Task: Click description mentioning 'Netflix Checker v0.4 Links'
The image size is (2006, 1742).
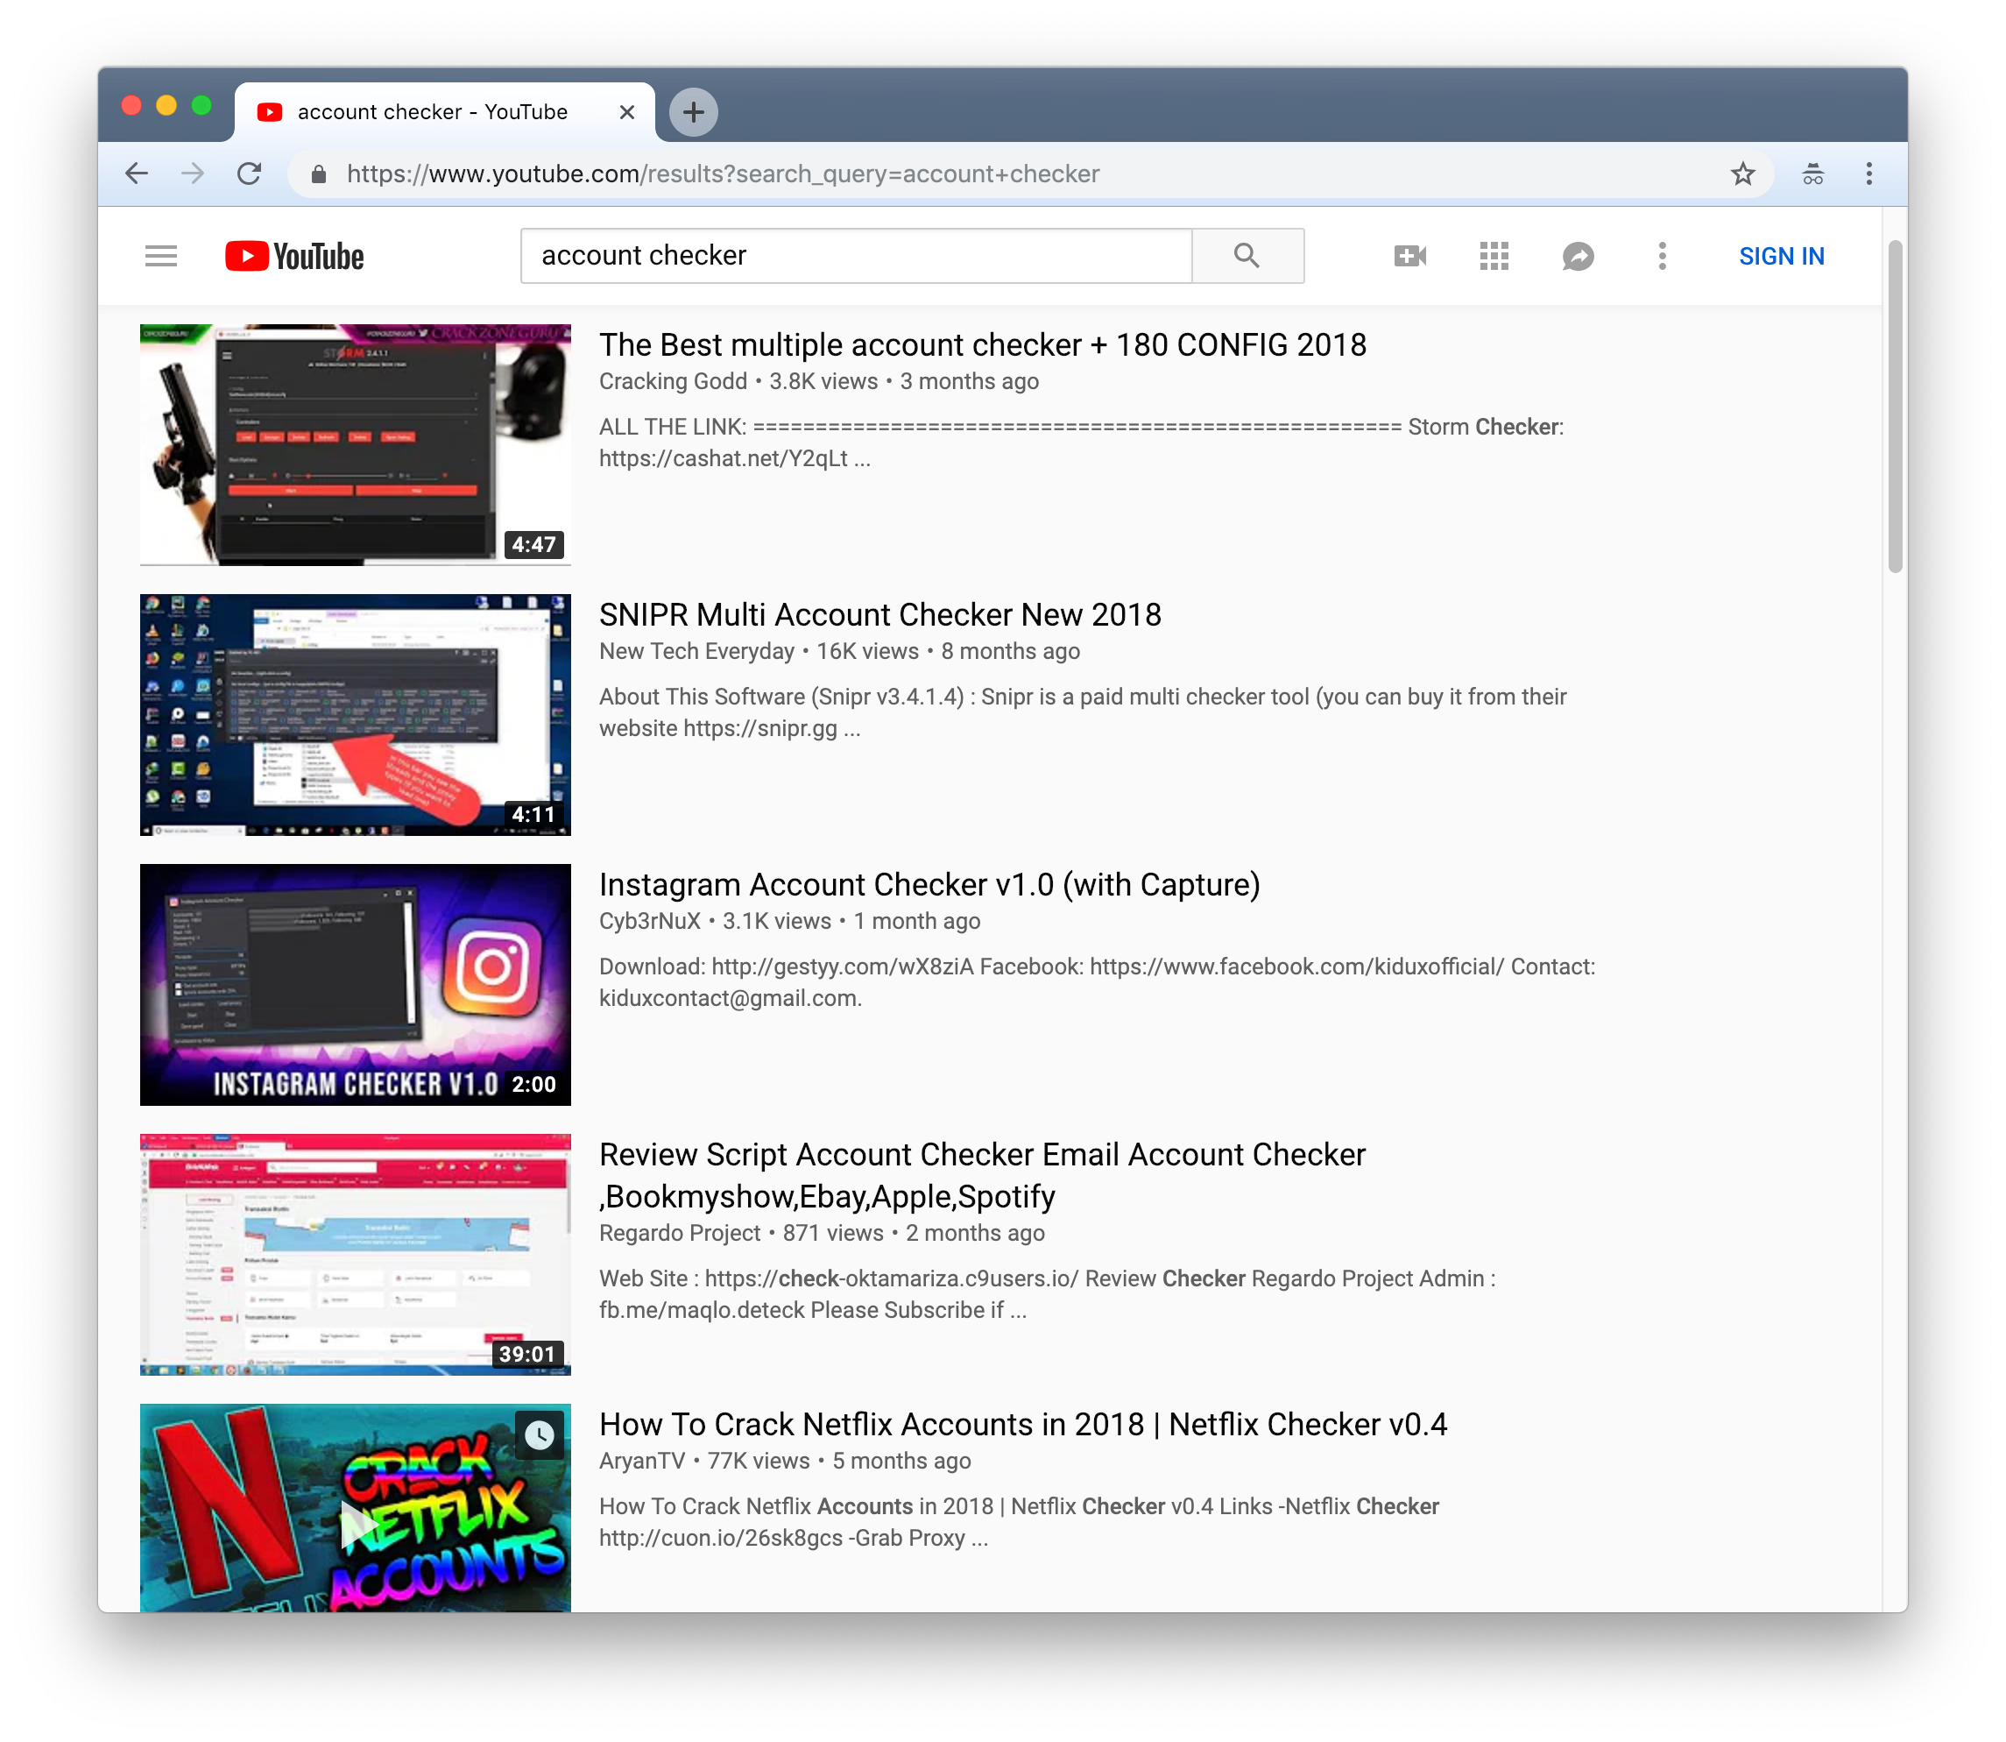Action: tap(1019, 1522)
